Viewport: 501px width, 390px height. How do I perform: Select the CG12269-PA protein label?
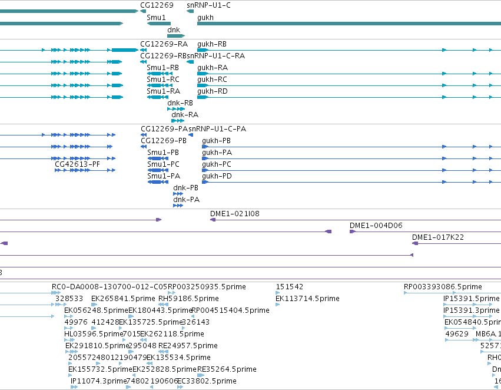click(164, 129)
